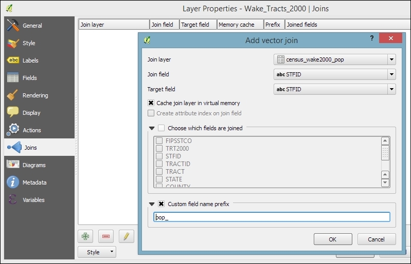Image resolution: width=411 pixels, height=264 pixels.
Task: Select the Joins arrow icon
Action: coord(15,147)
